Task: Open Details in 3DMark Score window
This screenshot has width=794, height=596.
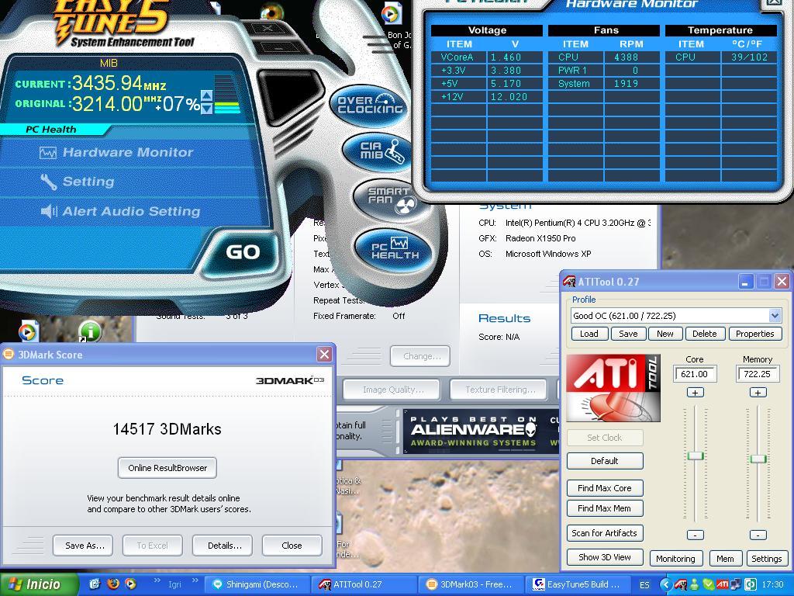Action: tap(224, 546)
